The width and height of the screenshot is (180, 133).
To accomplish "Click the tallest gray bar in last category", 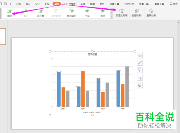I will click(x=127, y=87).
